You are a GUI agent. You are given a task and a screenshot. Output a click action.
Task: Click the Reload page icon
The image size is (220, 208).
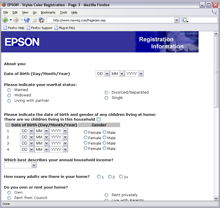coord(27,20)
